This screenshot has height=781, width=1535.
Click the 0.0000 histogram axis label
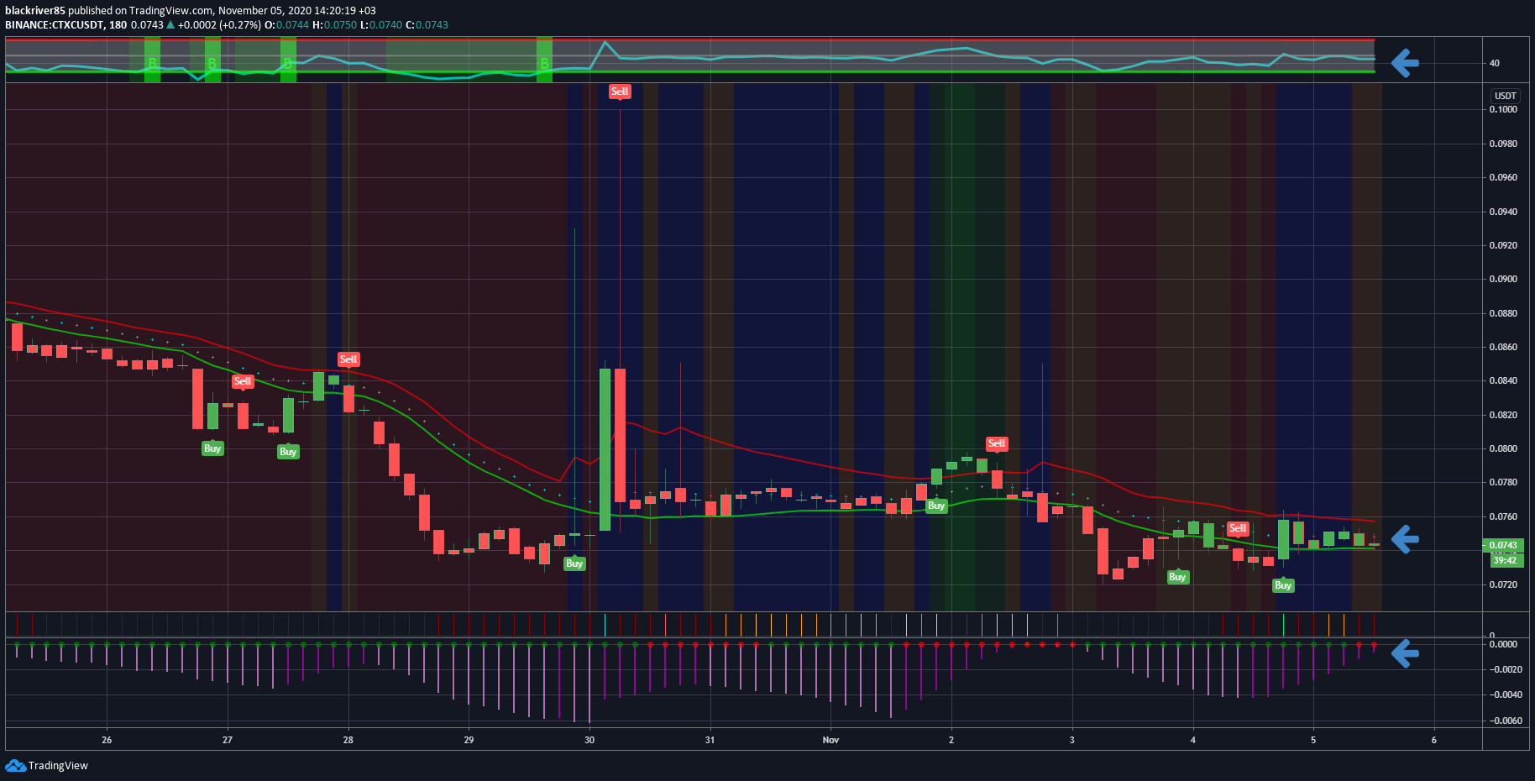point(1504,644)
